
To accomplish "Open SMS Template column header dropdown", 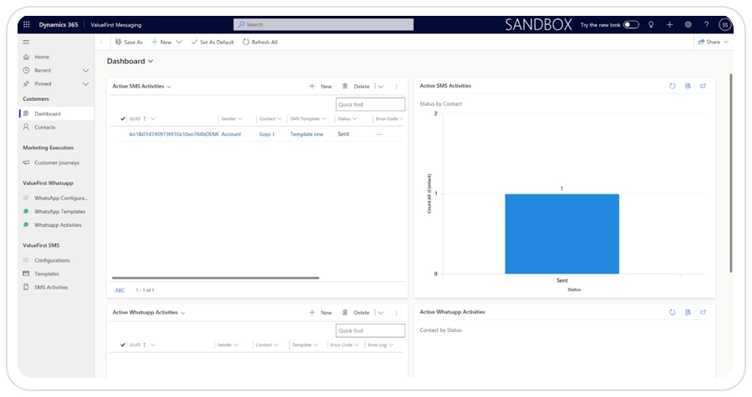I will click(324, 118).
